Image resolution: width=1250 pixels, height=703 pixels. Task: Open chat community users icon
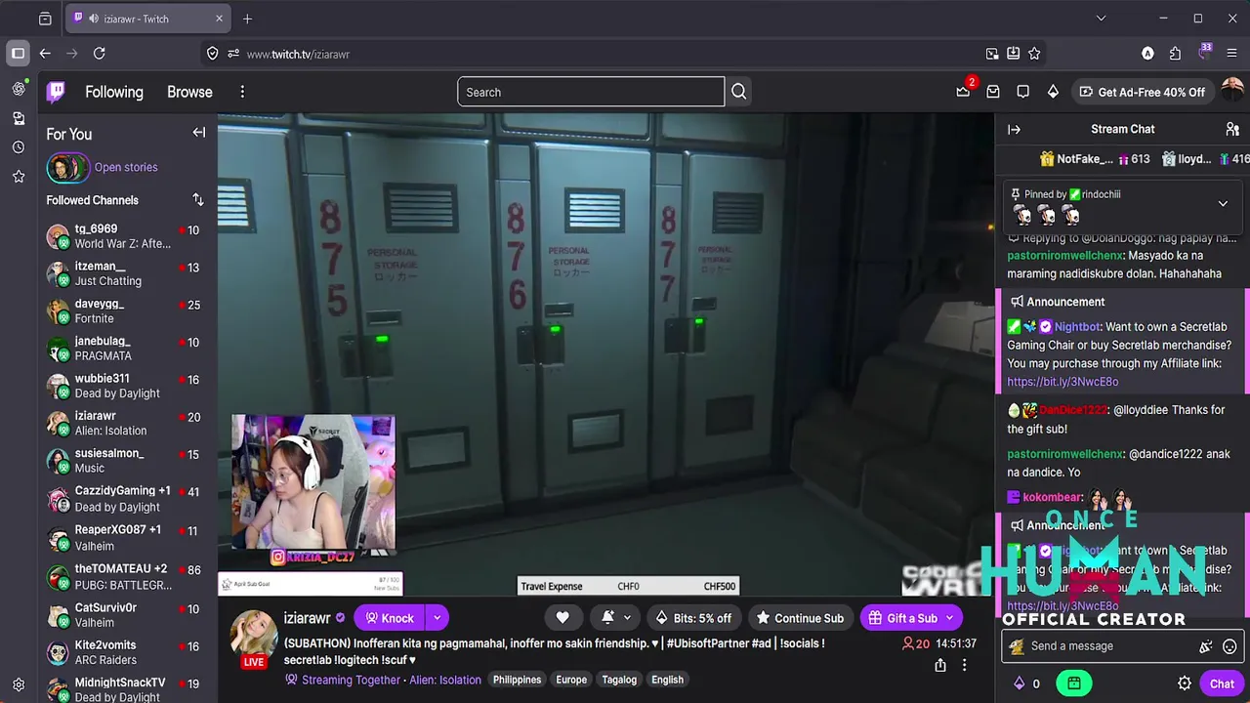pos(1232,129)
